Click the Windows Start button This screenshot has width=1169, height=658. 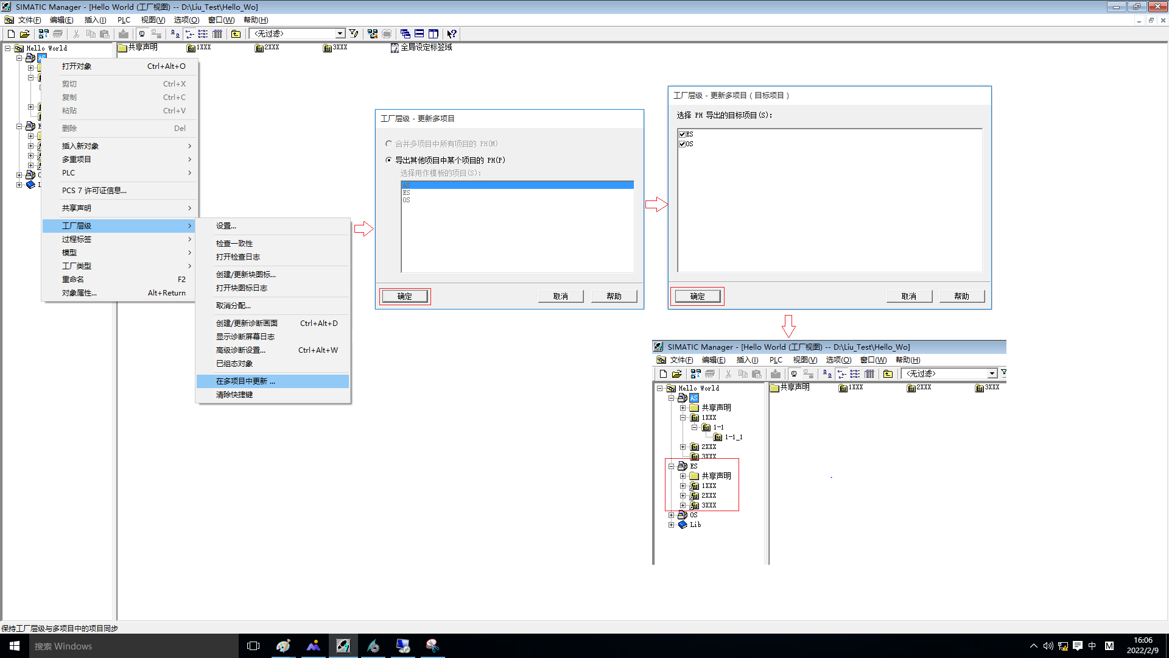click(15, 646)
